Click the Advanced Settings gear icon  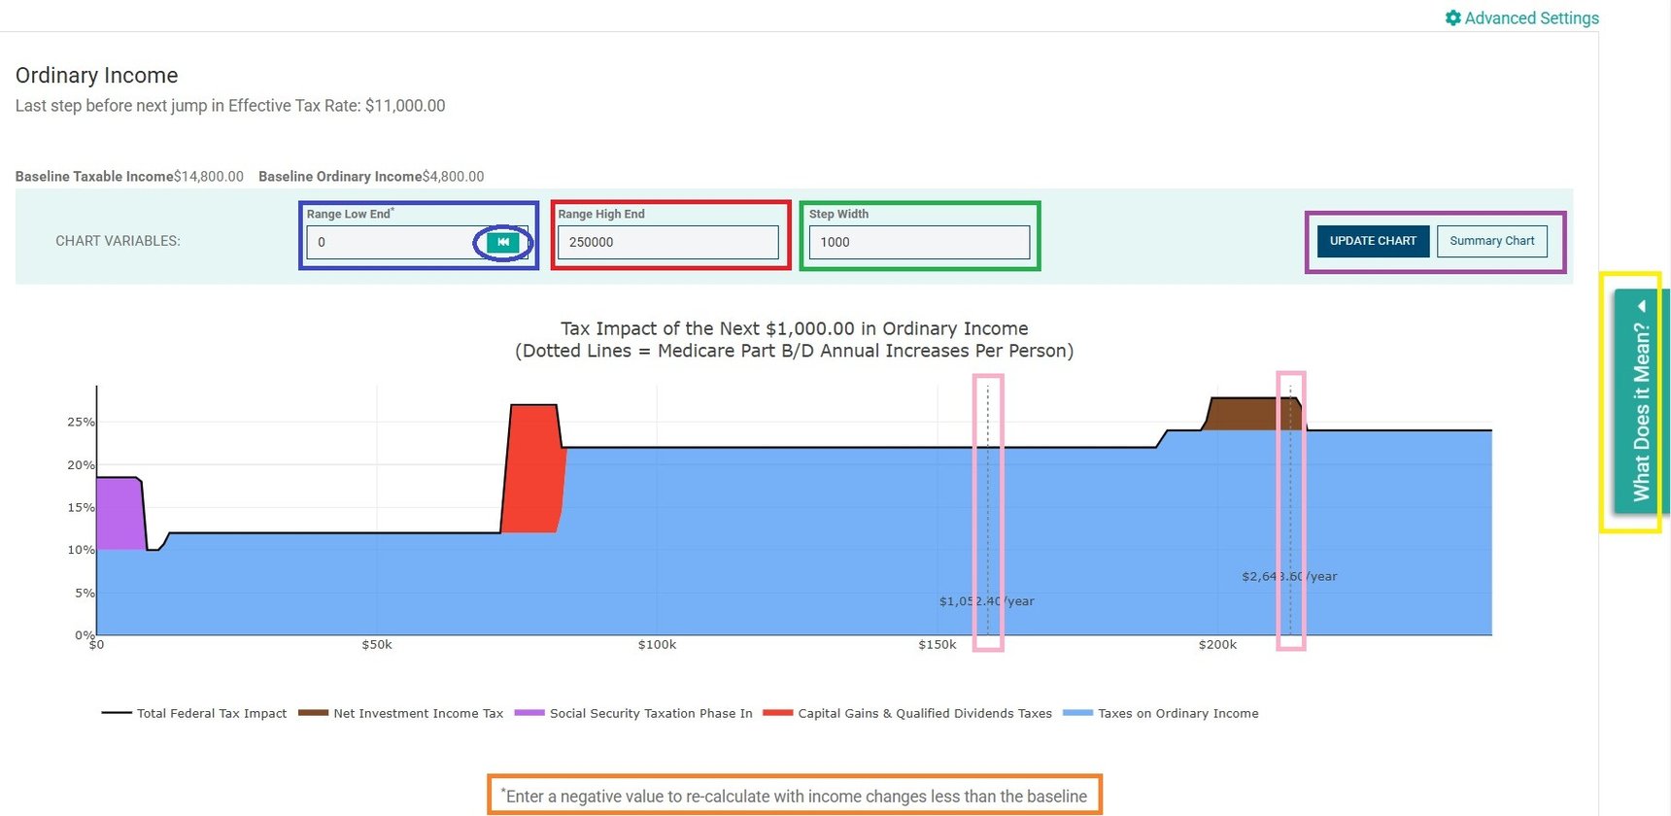pos(1452,18)
